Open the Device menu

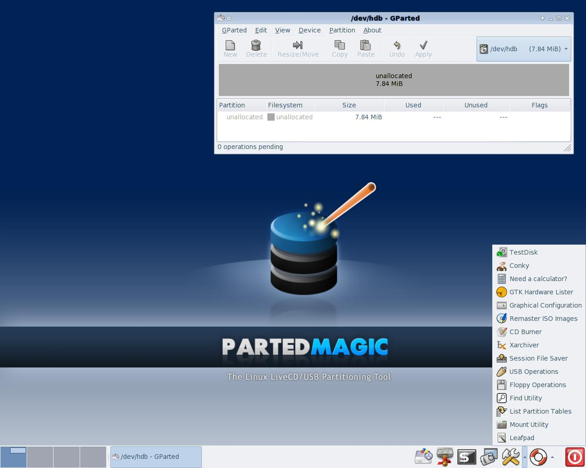[x=309, y=30]
